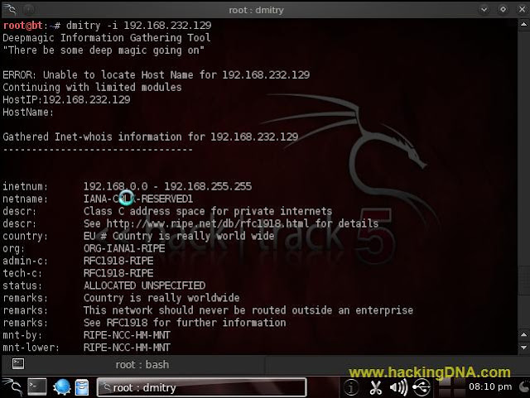Click the ripe.net rfc1918.html URL text
The width and height of the screenshot is (530, 398).
(x=208, y=223)
